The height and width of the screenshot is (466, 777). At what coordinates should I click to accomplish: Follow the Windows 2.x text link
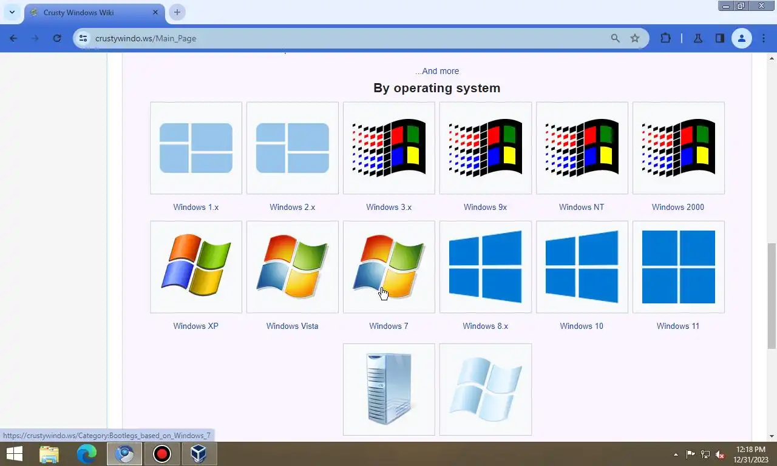(293, 207)
